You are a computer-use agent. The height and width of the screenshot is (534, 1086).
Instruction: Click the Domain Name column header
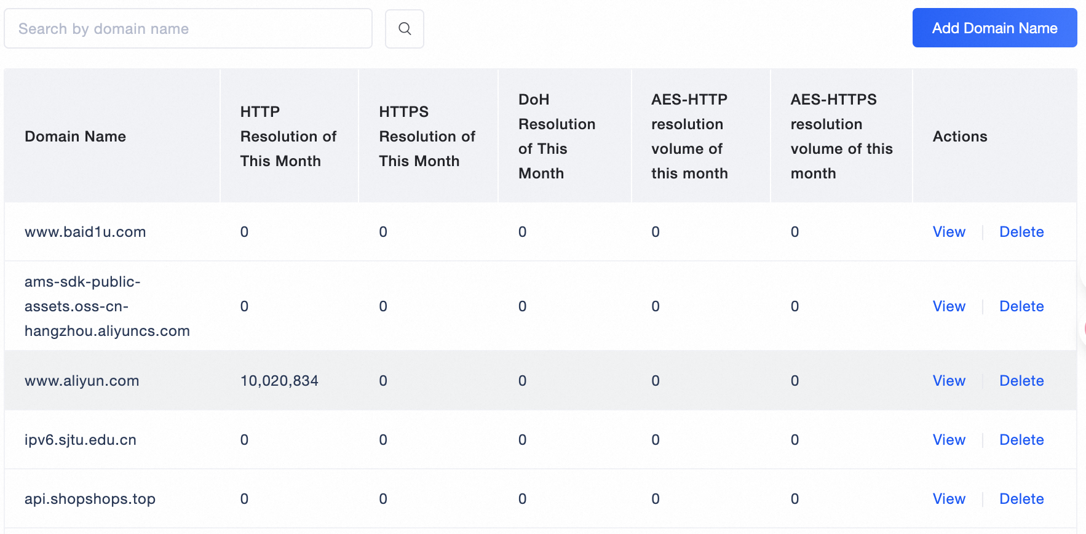(75, 137)
